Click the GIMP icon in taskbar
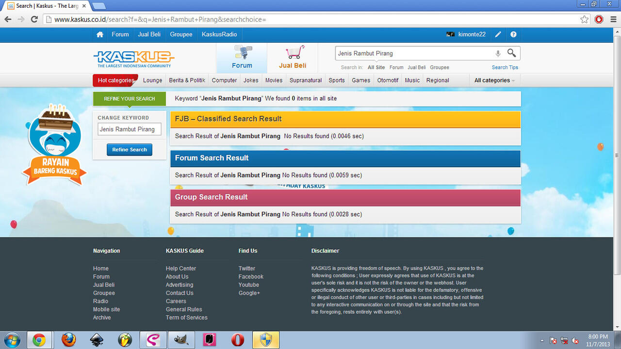Viewport: 621px width, 349px height. click(x=181, y=340)
